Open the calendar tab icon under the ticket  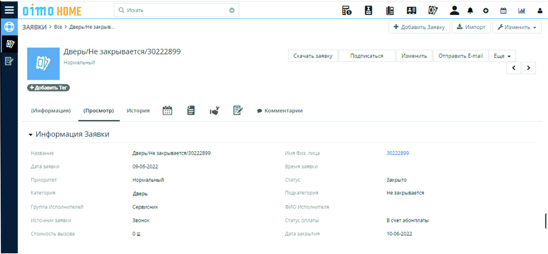167,111
